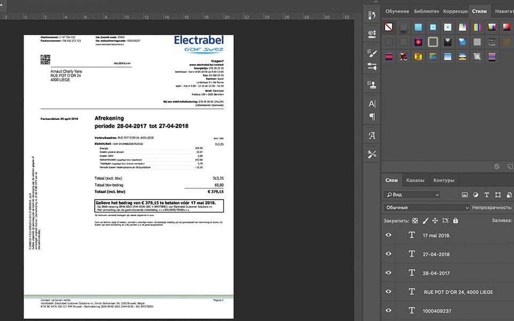Image resolution: width=514 pixels, height=321 pixels.
Task: Click the New Style icon below the styles
Action: 510,167
